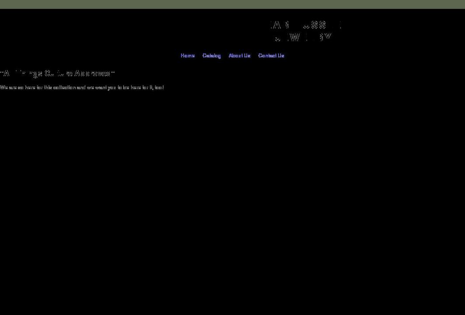Select the heading 'All Things Culture Approved'
Viewport: 465px width, 315px height.
[x=57, y=73]
